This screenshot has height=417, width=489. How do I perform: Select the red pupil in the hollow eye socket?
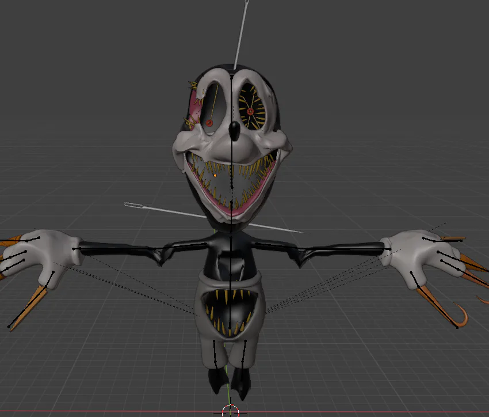pyautogui.click(x=209, y=123)
